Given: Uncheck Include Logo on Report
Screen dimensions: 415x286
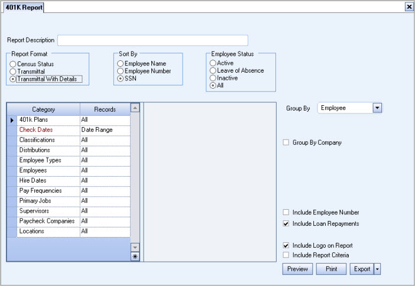Looking at the screenshot, I should coord(286,245).
